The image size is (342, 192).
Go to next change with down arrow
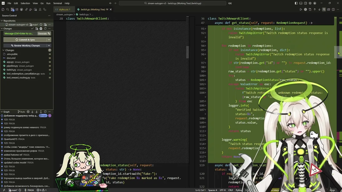(x=319, y=9)
